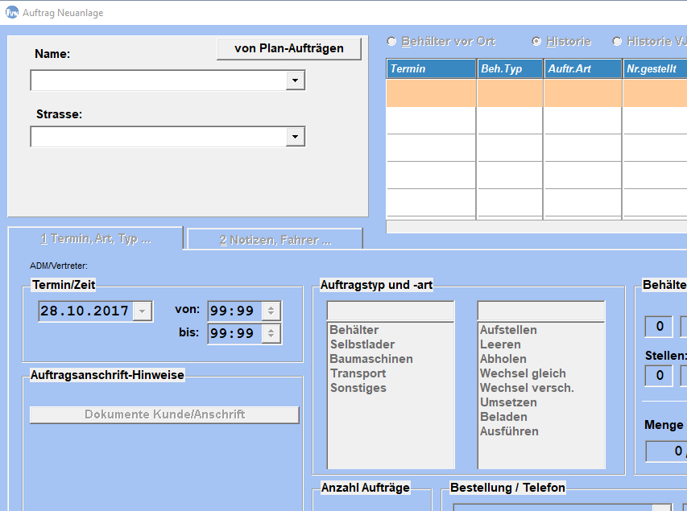The image size is (687, 511).
Task: Open the date picker for 28.10.2017
Action: (143, 311)
